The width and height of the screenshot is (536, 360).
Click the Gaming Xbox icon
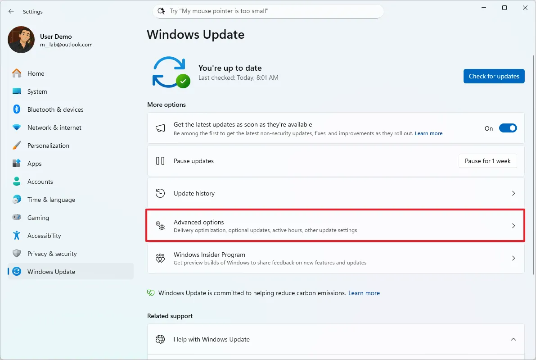click(x=17, y=217)
